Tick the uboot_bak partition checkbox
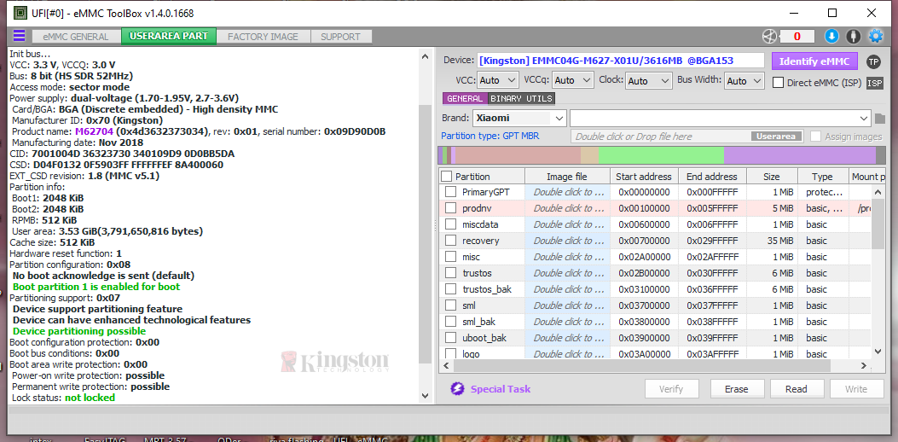This screenshot has width=898, height=442. click(x=451, y=338)
